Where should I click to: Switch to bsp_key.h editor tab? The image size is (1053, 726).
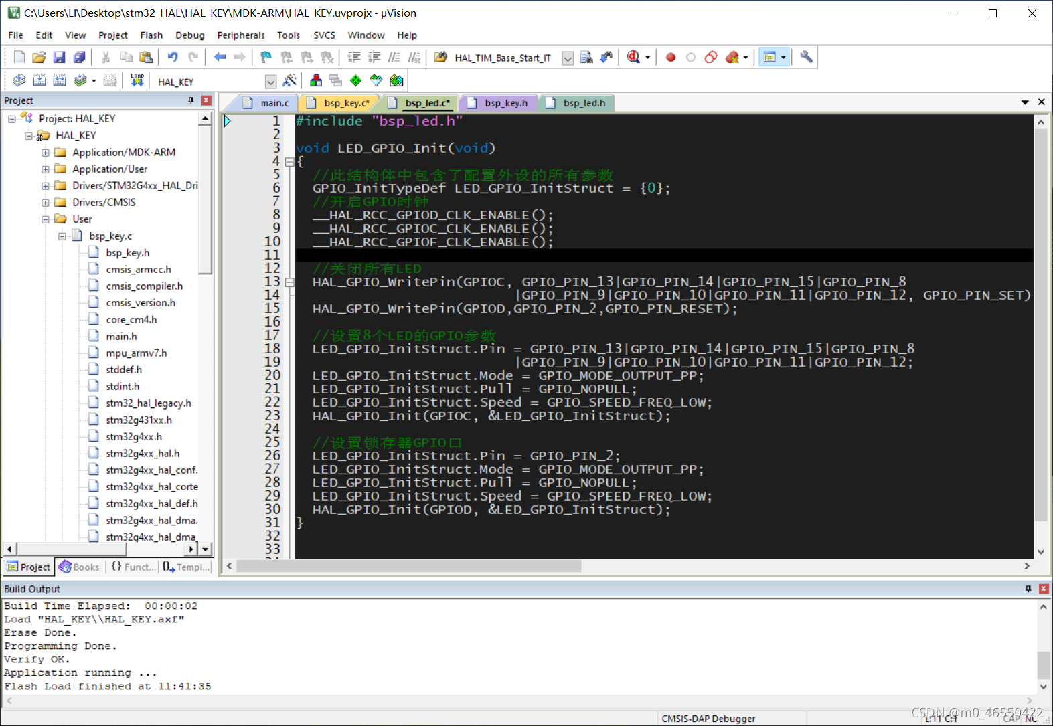coord(499,103)
